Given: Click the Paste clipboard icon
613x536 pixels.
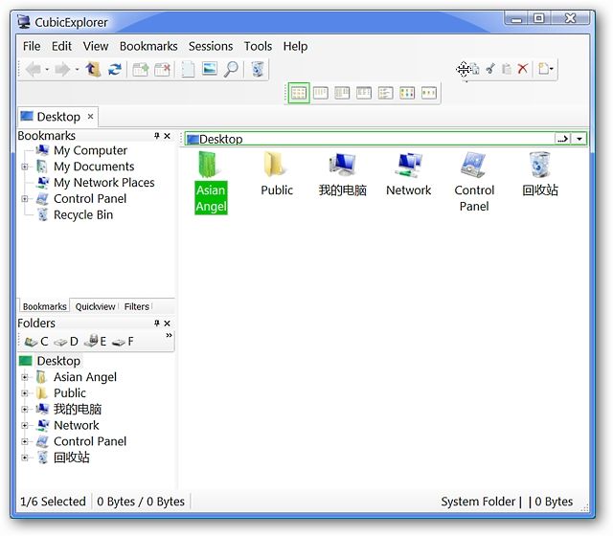Looking at the screenshot, I should tap(507, 69).
